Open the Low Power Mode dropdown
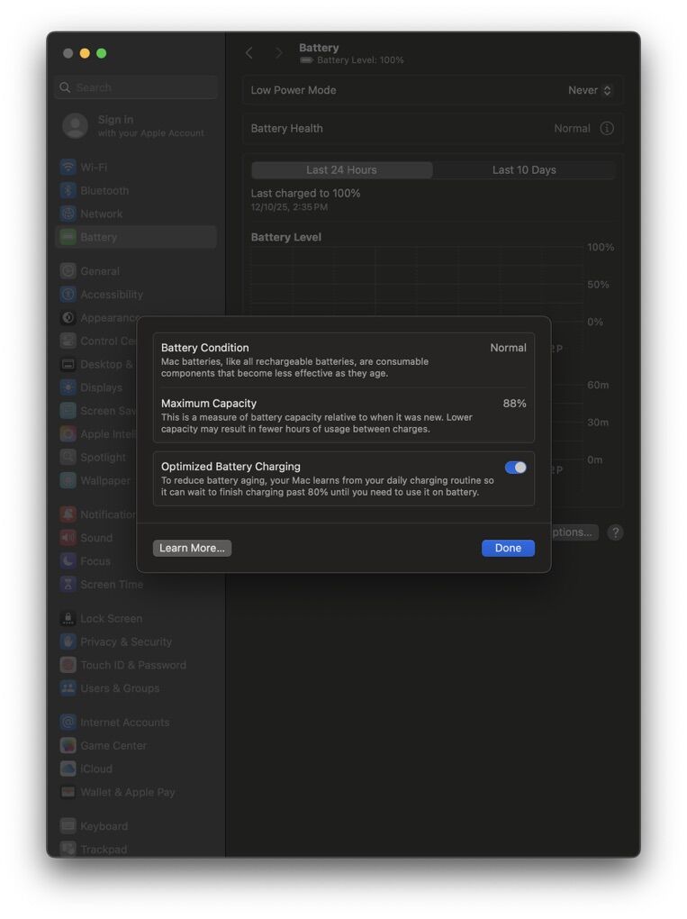The width and height of the screenshot is (687, 919). click(x=590, y=90)
